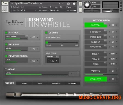The height and width of the screenshot is (105, 123).
Task: Select the Sustain articulation
Action: [x=96, y=25]
